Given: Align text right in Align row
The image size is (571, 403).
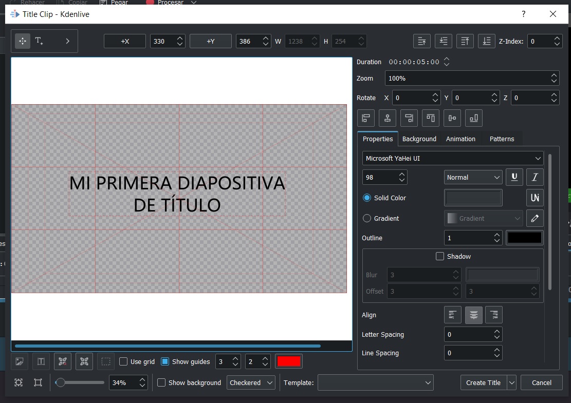Looking at the screenshot, I should click(494, 315).
